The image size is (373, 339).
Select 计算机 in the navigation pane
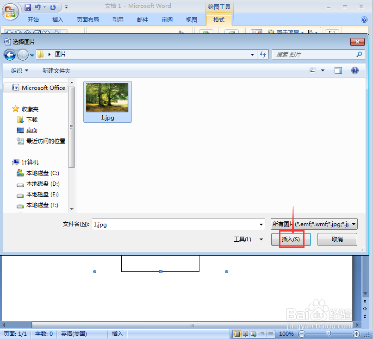(25, 163)
